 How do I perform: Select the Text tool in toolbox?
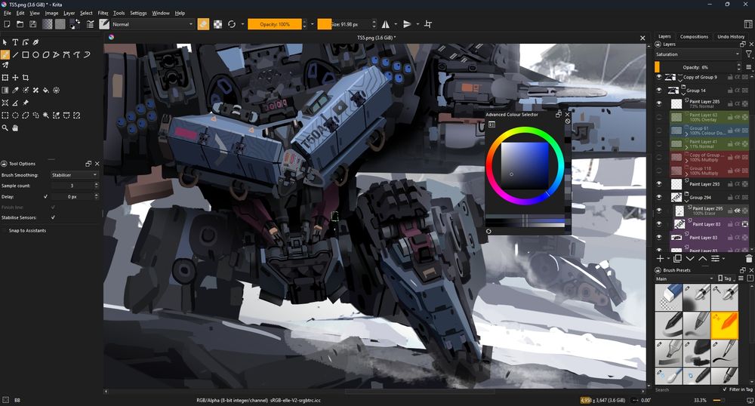pyautogui.click(x=15, y=42)
